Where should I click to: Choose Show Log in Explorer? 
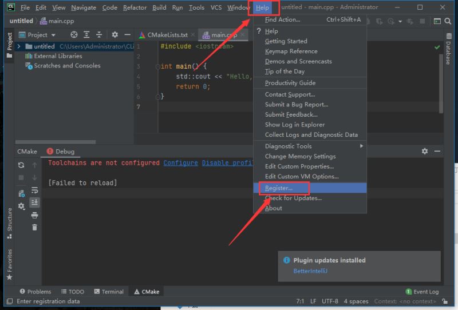[x=310, y=125]
